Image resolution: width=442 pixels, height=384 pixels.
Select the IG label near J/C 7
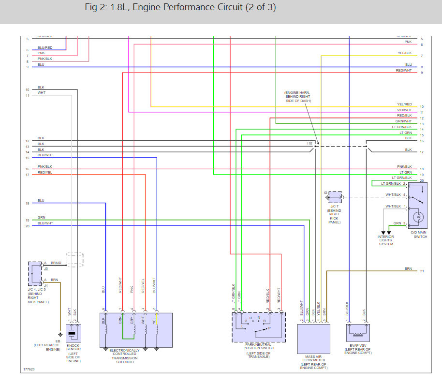(x=325, y=193)
